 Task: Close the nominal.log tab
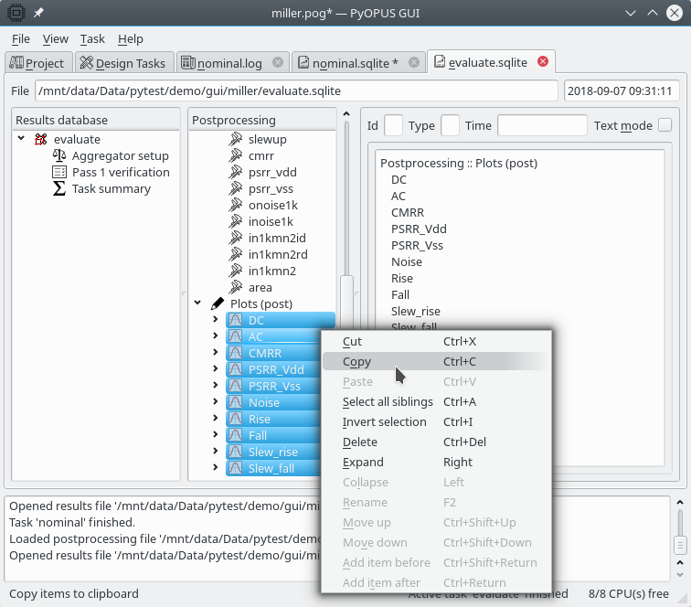(279, 62)
